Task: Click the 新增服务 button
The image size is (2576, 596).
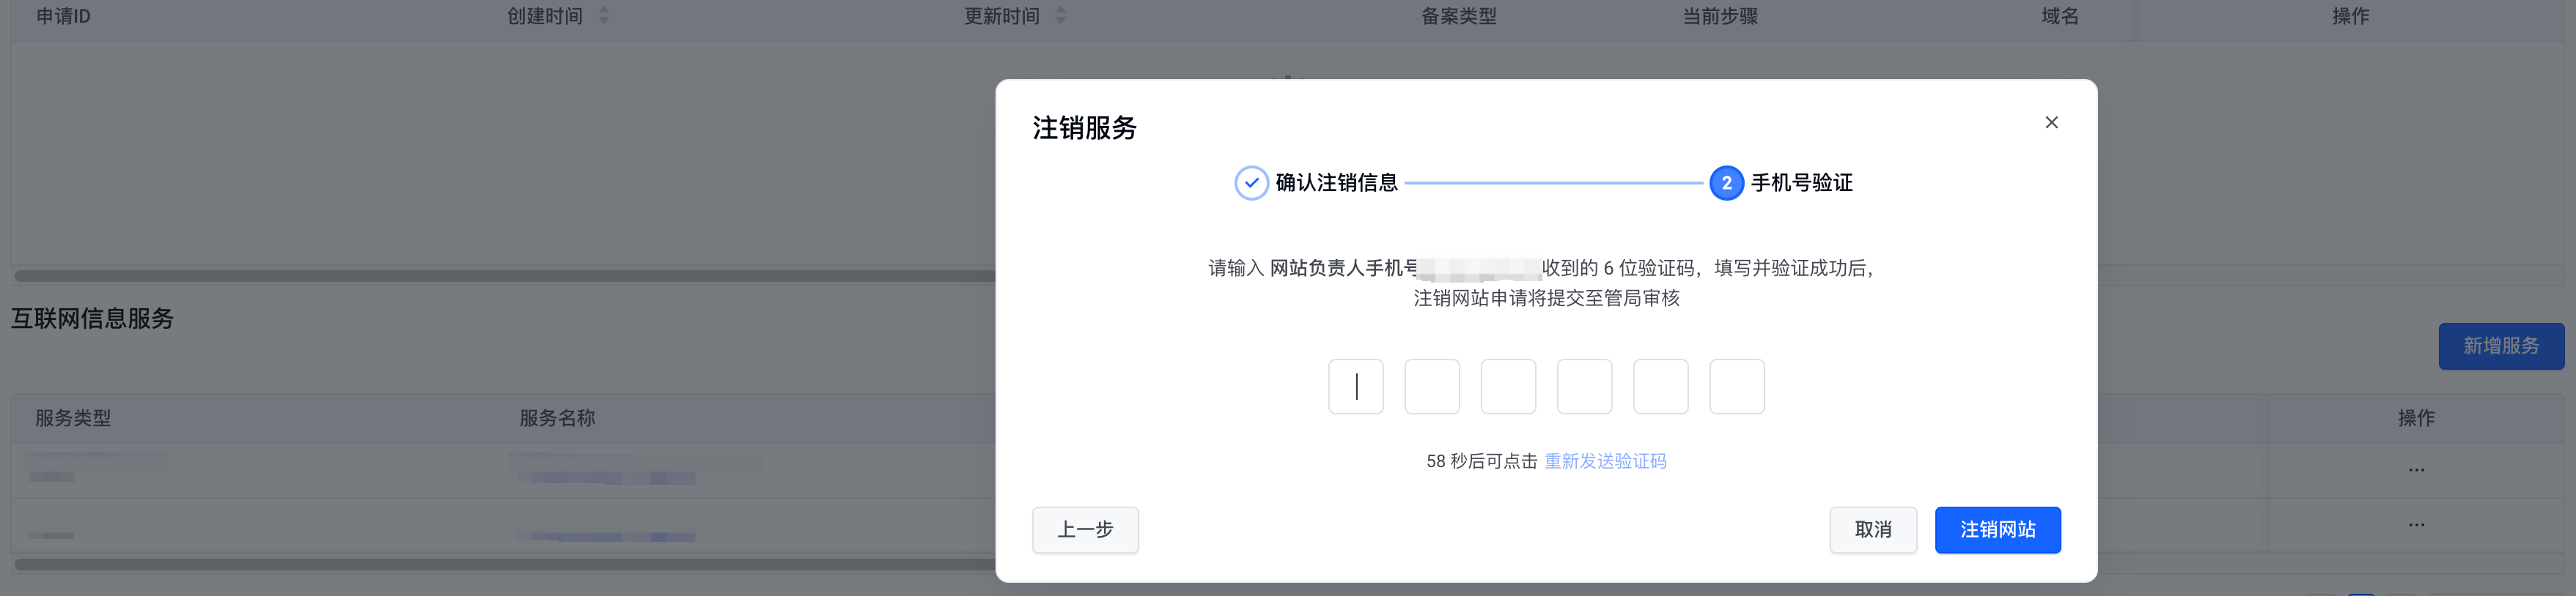Action: click(x=2500, y=346)
